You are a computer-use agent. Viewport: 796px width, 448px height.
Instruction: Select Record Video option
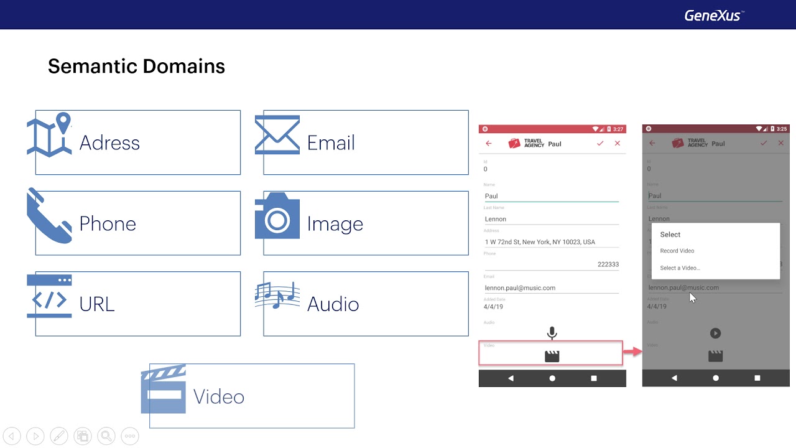(x=677, y=251)
